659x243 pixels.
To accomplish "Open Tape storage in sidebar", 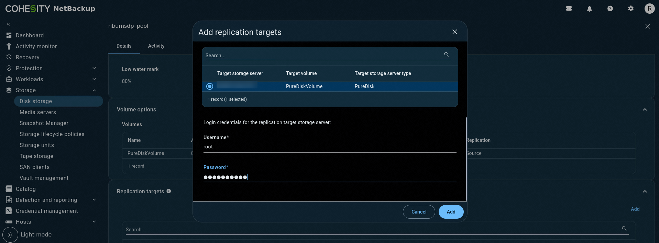I will [x=36, y=156].
